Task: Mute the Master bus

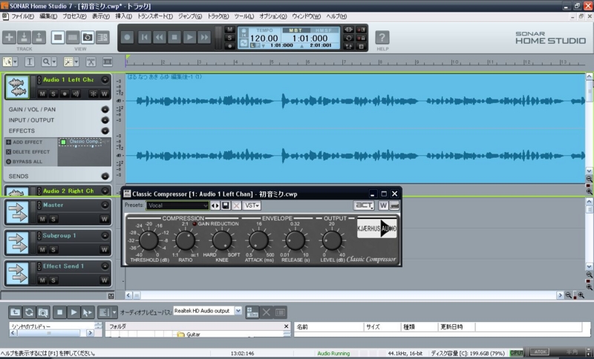Action: tap(42, 219)
